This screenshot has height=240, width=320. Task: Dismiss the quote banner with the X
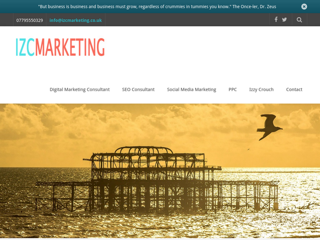304,7
